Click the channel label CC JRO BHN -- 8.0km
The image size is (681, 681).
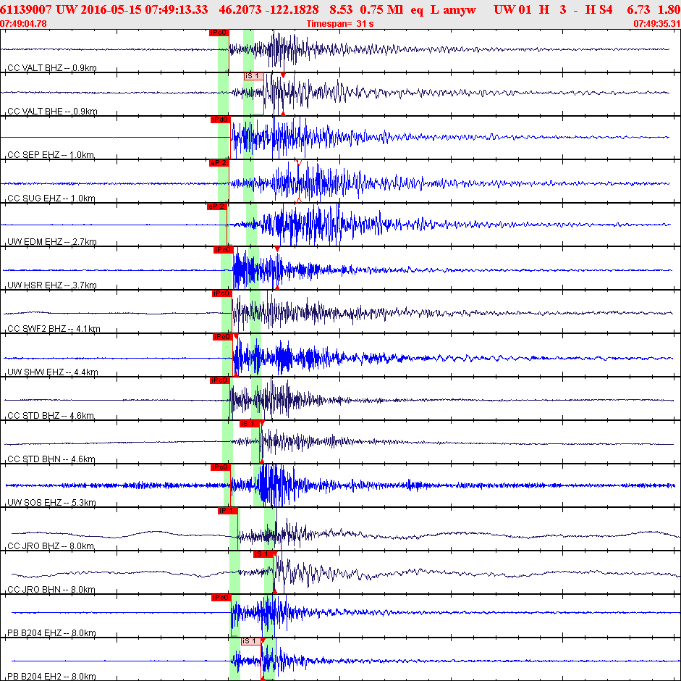click(51, 590)
